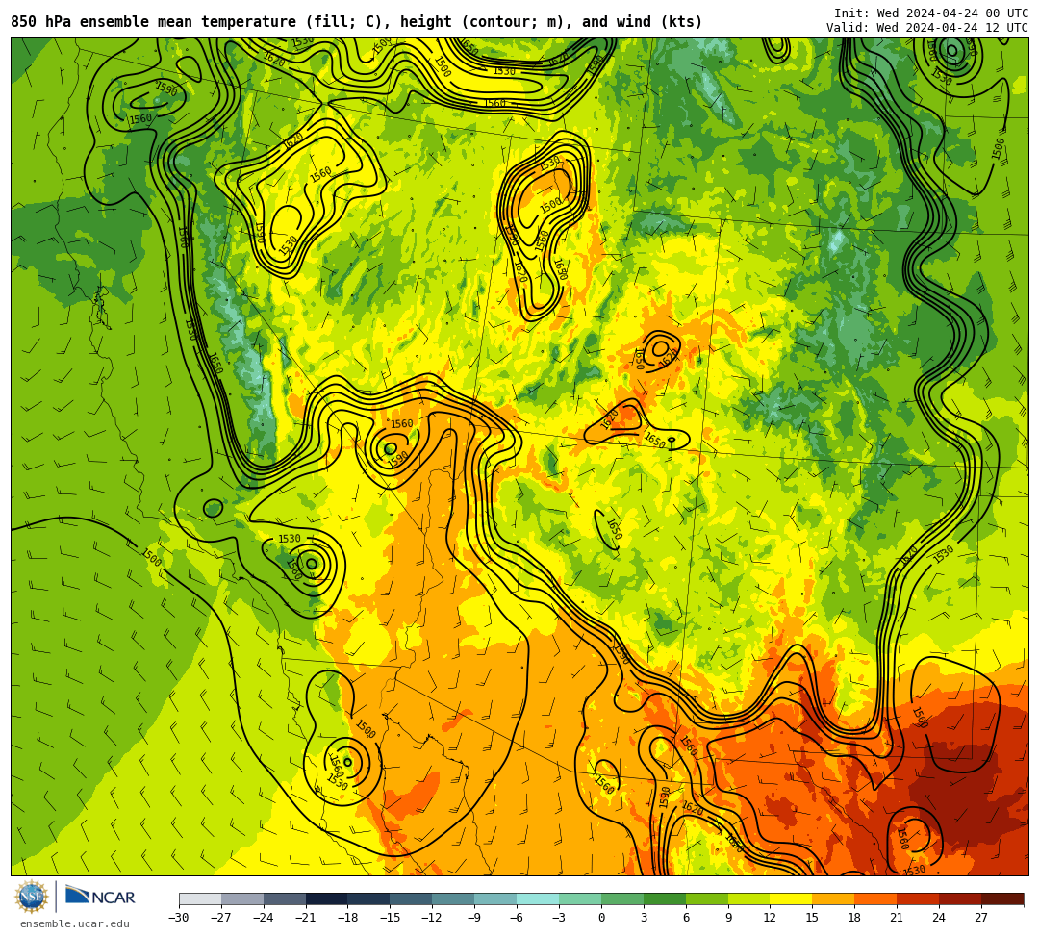The width and height of the screenshot is (1039, 936).
Task: Click the −15 colorbar tick label
Action: [x=391, y=918]
